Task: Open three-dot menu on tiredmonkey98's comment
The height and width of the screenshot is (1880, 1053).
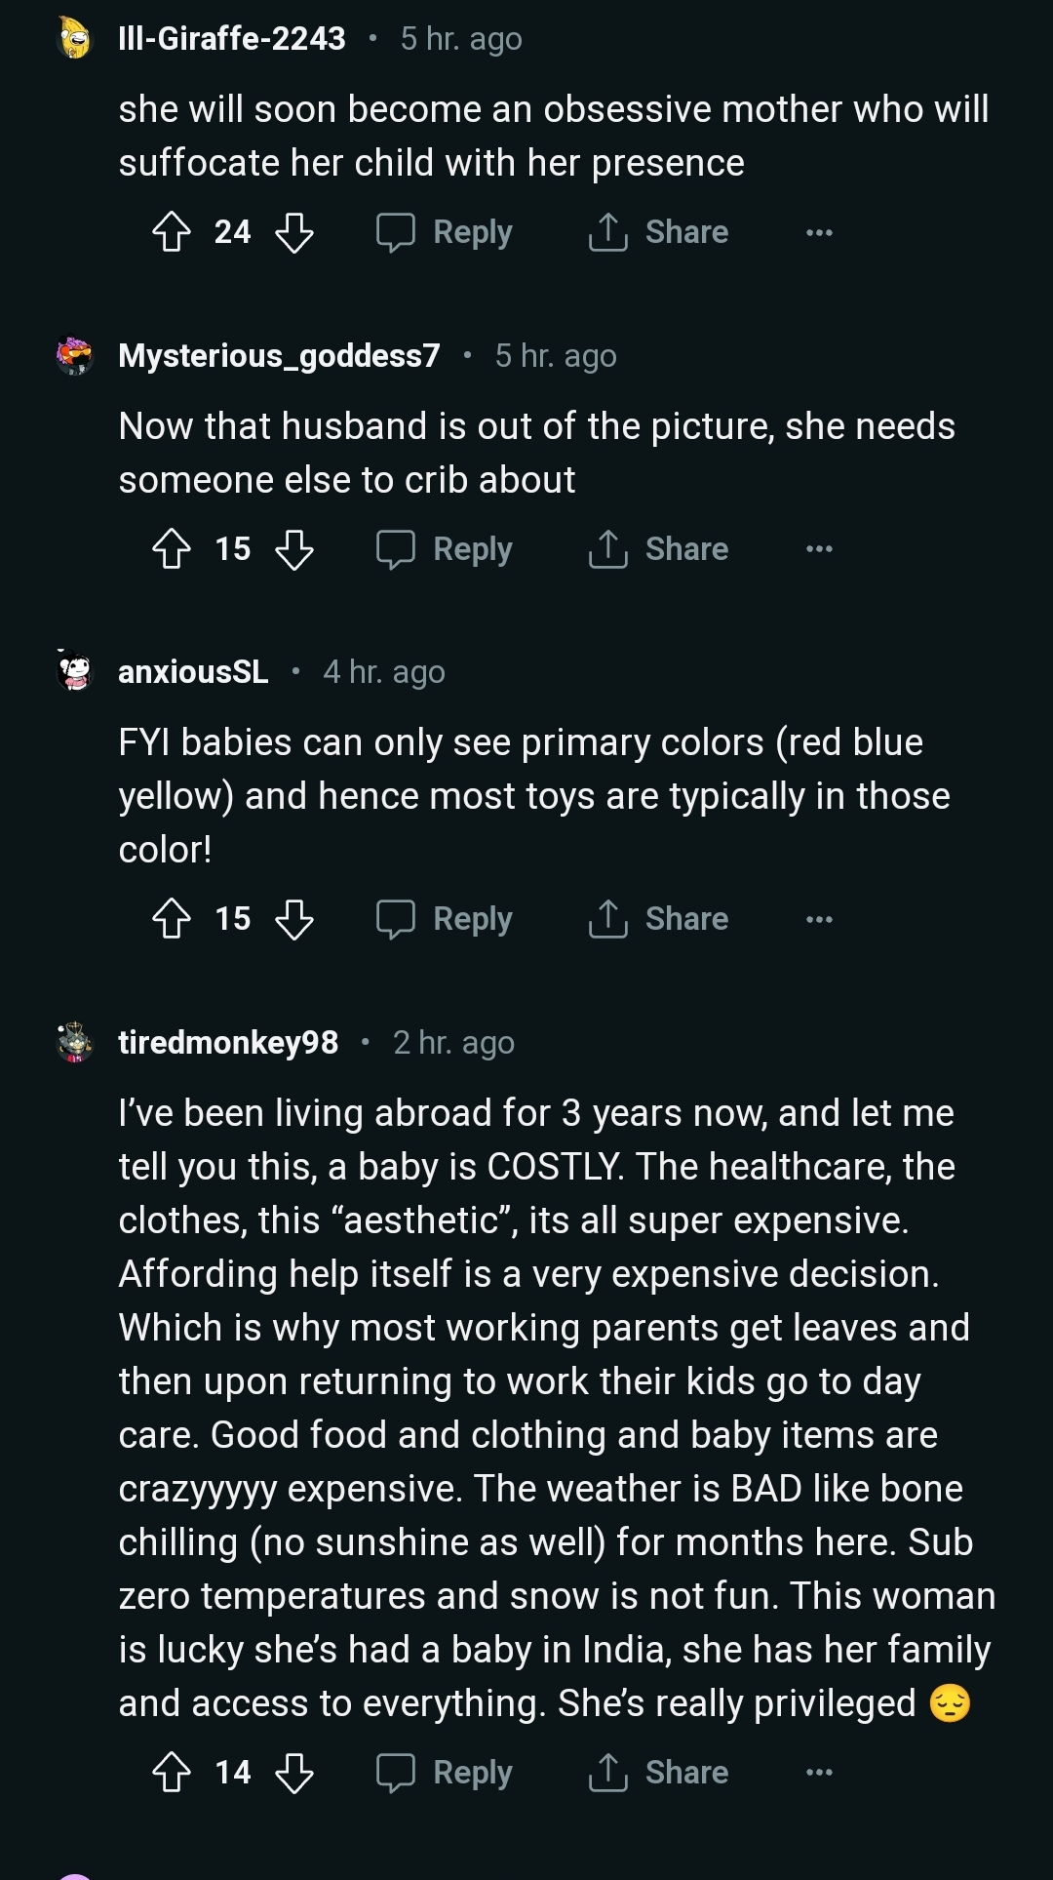Action: click(x=819, y=1773)
